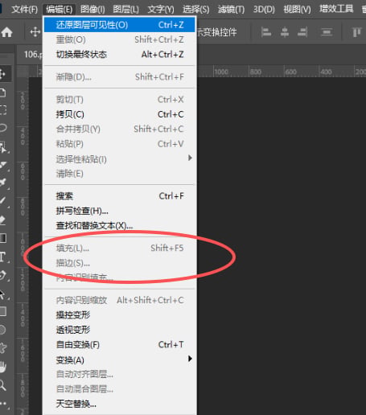The height and width of the screenshot is (415, 366).
Task: Open the 3D(D) menu
Action: (x=264, y=10)
